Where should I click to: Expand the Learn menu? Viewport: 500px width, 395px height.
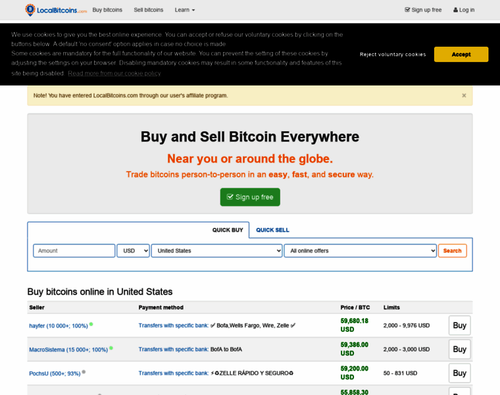(184, 10)
